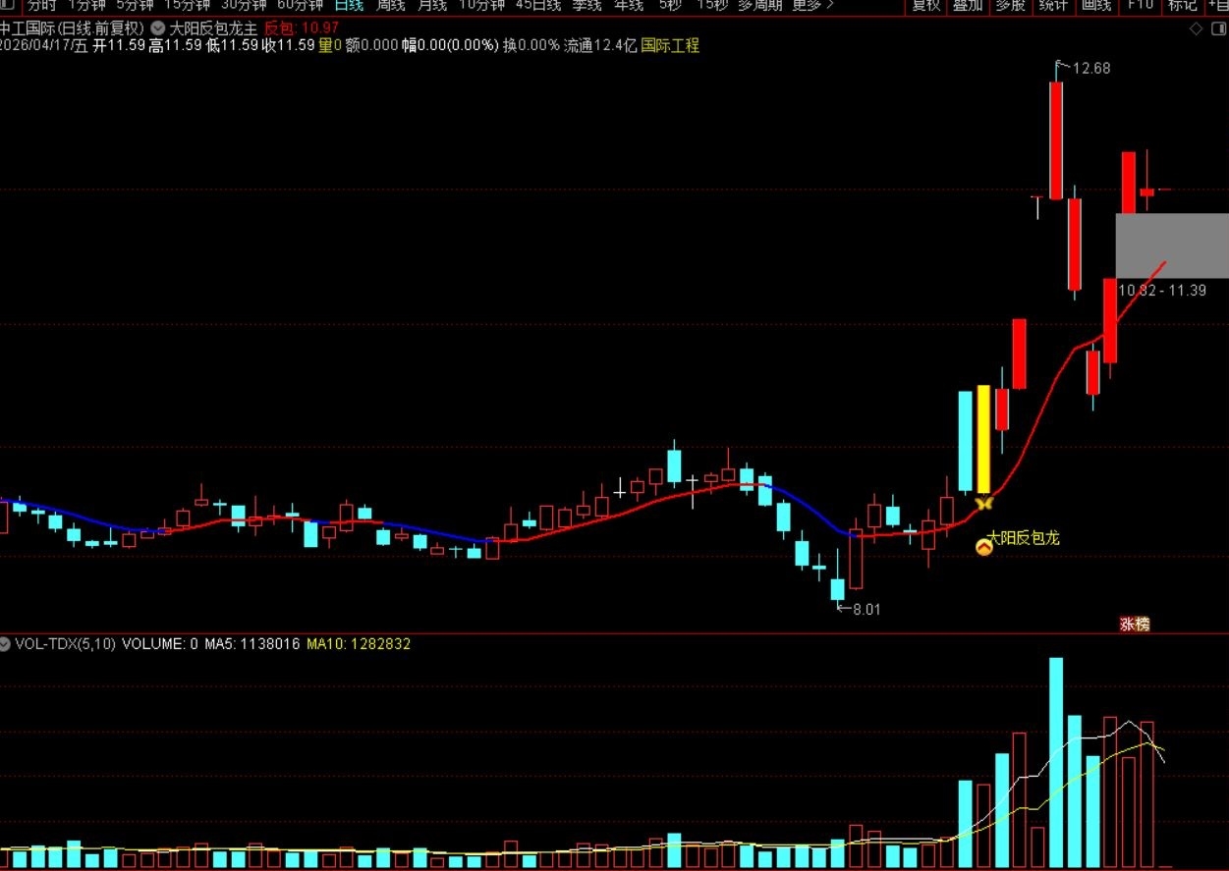The width and height of the screenshot is (1229, 871).
Task: Click the 大阳反包龙 signal arrow icon
Action: 983,546
